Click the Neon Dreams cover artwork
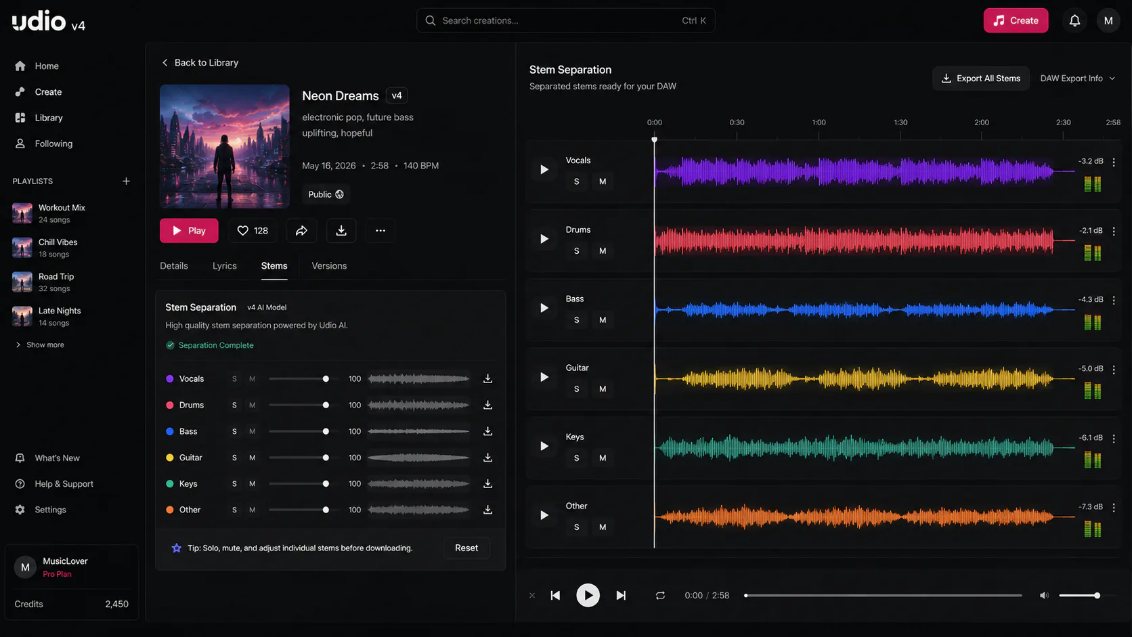Viewport: 1132px width, 637px height. (x=225, y=146)
